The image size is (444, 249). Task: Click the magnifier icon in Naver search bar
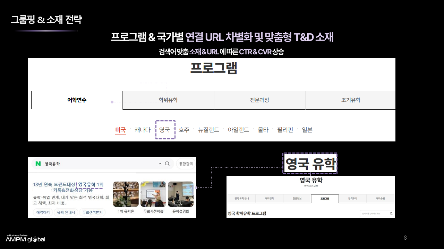click(167, 164)
